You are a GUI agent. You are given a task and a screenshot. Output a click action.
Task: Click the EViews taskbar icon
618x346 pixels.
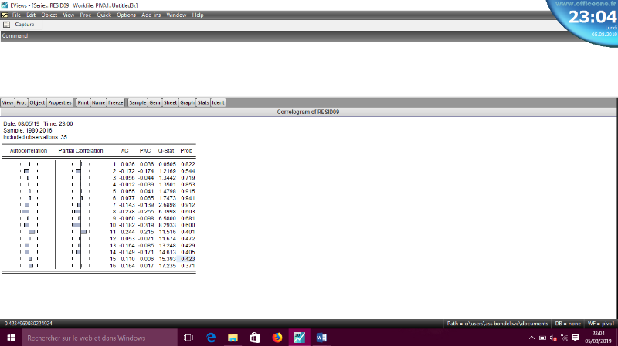[299, 338]
